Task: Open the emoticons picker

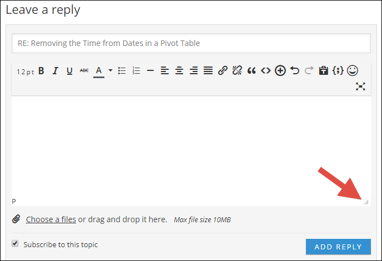Action: (x=352, y=70)
